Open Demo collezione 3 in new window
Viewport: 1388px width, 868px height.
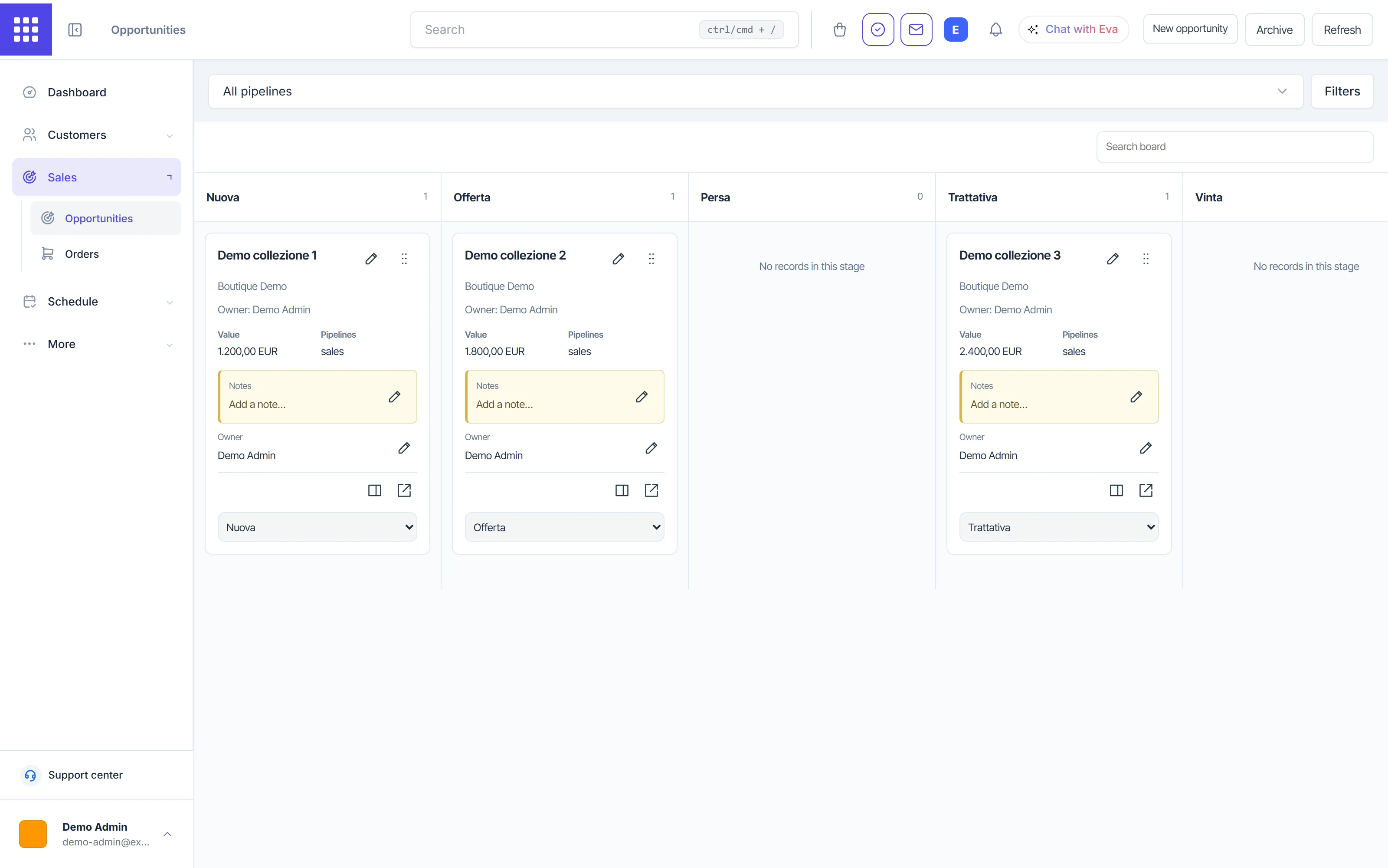1146,490
